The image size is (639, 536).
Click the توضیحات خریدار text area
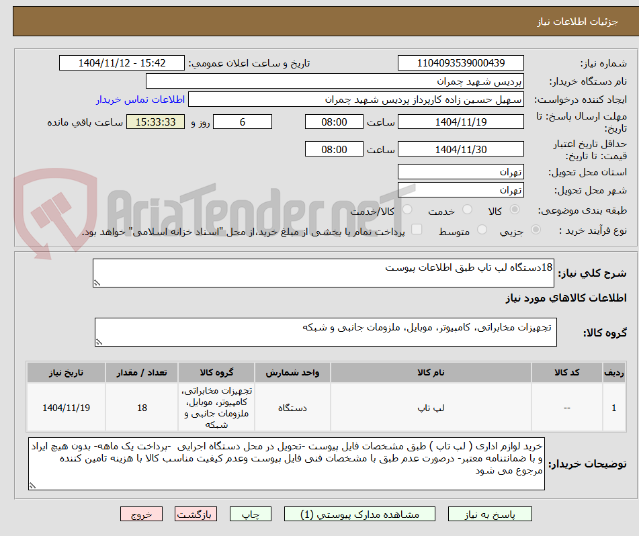(286, 464)
